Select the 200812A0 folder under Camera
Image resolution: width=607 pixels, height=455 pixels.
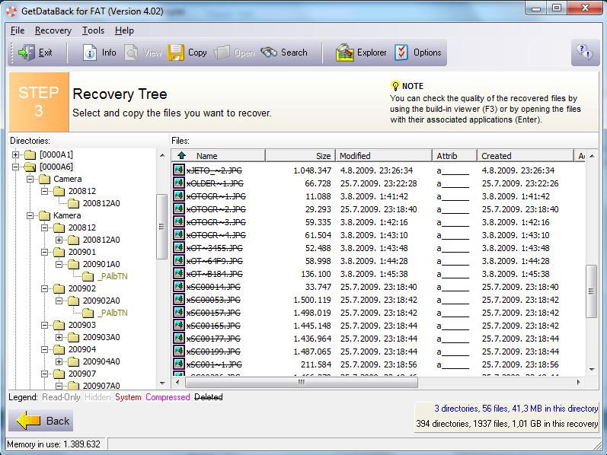(101, 203)
